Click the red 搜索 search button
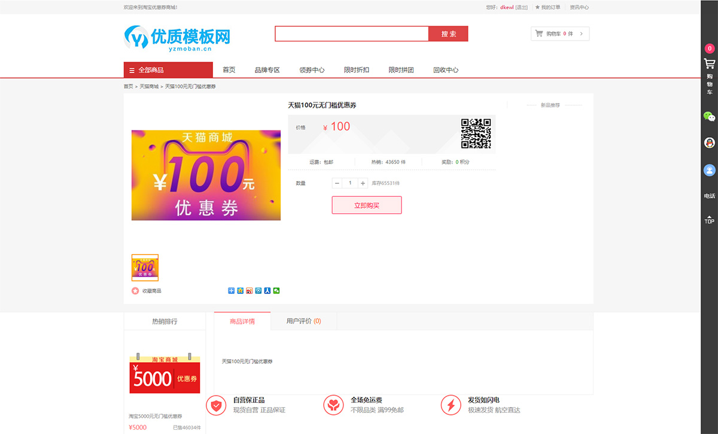The width and height of the screenshot is (718, 434). [x=448, y=34]
